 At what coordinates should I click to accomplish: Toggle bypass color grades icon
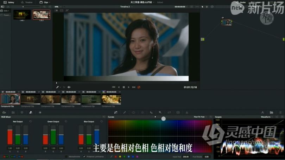(212, 7)
